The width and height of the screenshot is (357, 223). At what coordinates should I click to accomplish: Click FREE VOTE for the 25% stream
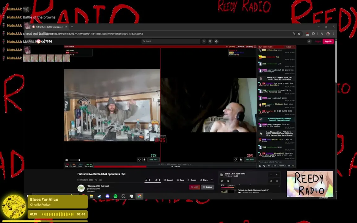click(x=250, y=160)
